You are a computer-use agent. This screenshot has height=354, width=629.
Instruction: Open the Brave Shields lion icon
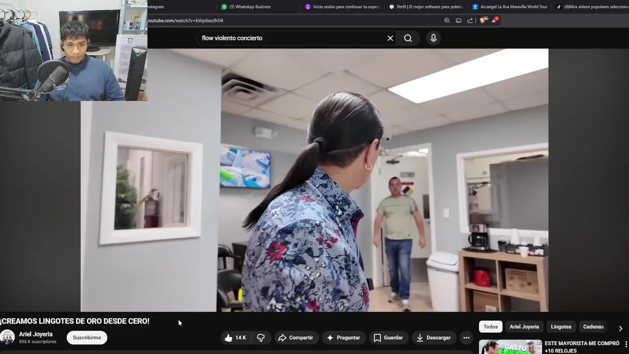(x=483, y=21)
